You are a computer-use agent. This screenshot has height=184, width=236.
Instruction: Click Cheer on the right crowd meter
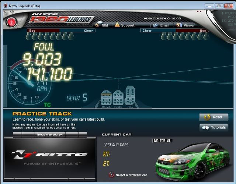tap(147, 31)
